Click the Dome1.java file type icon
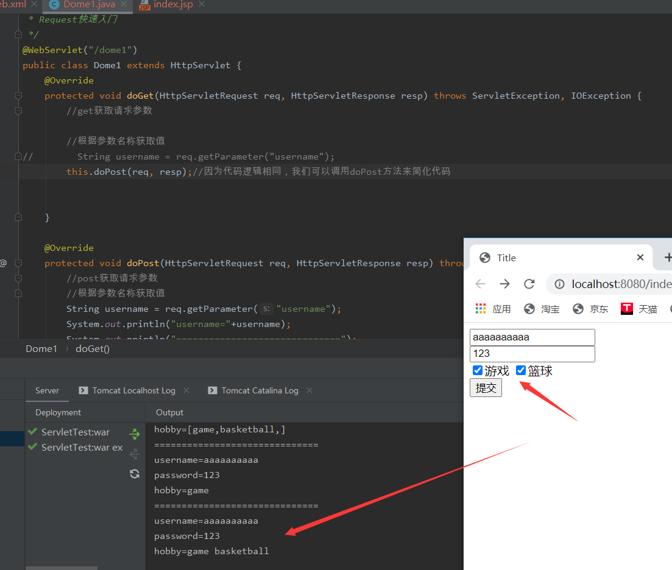Image resolution: width=672 pixels, height=570 pixels. click(x=54, y=5)
